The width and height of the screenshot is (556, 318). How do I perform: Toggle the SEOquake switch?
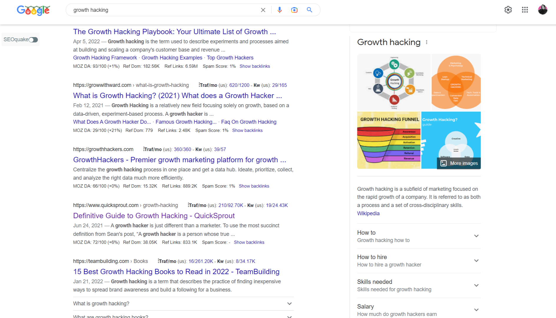click(x=34, y=39)
